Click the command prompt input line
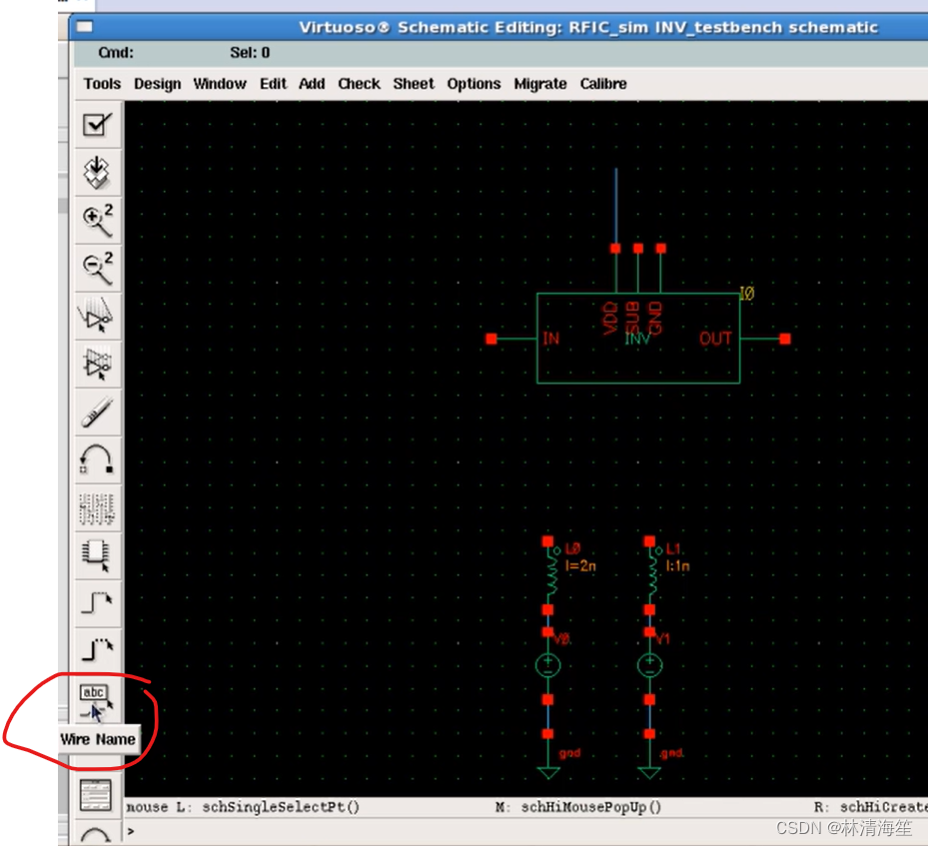 pos(526,831)
